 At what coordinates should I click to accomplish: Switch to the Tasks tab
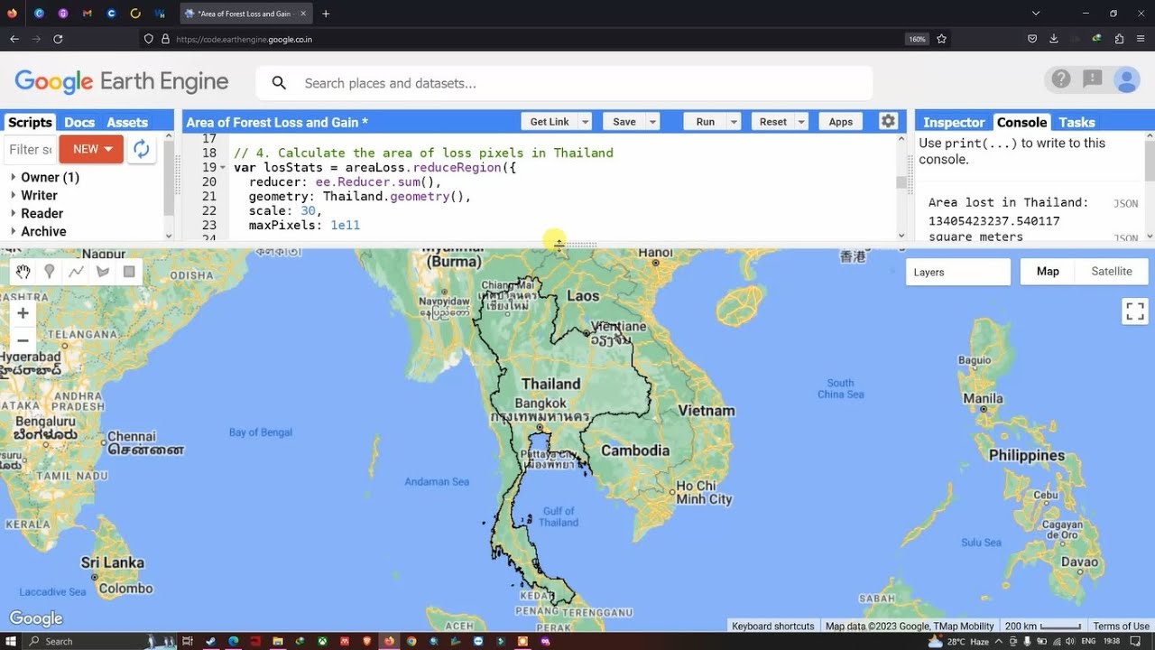point(1076,122)
